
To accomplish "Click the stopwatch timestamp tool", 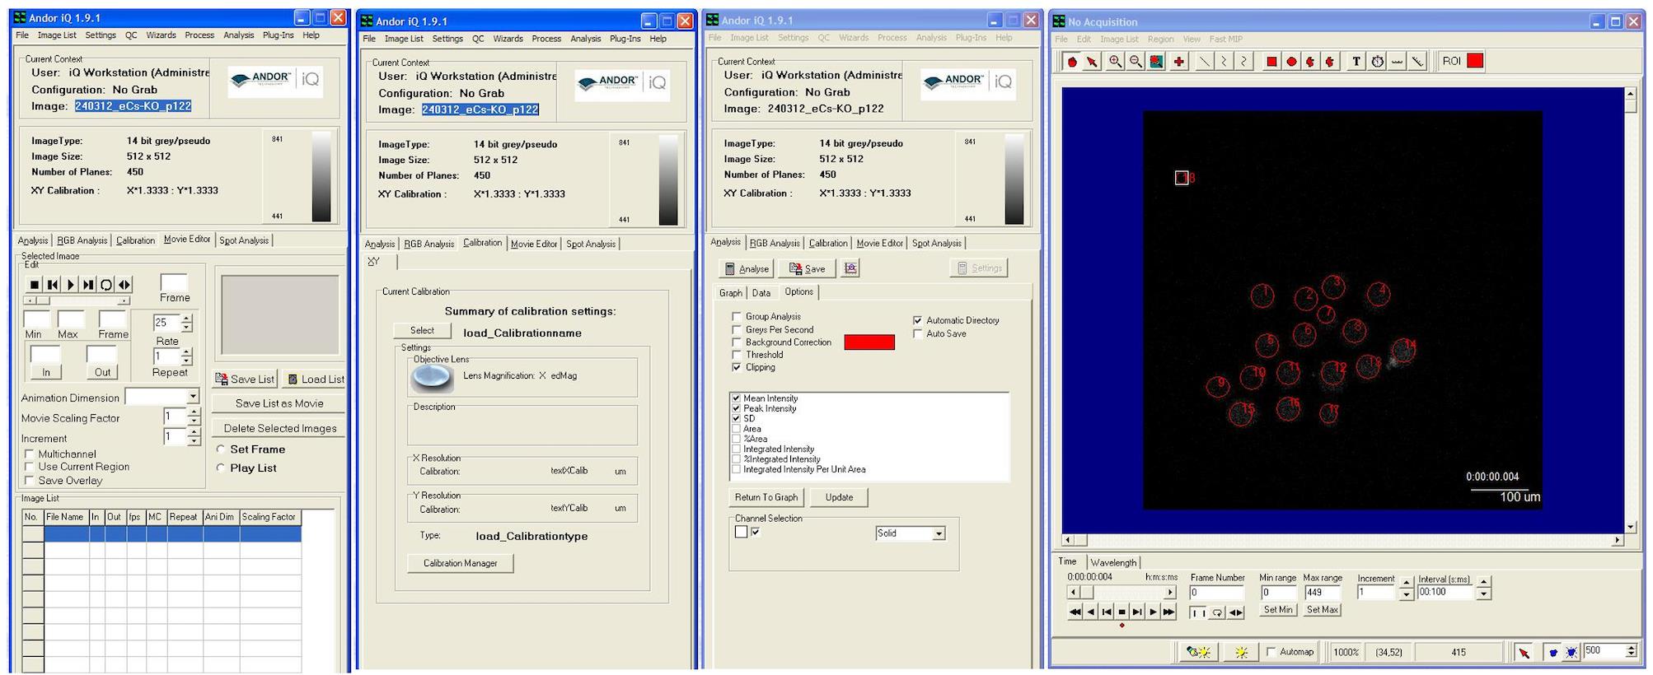I will pos(1377,62).
